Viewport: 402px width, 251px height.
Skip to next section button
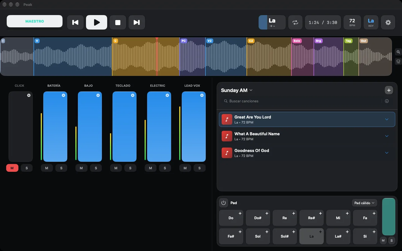(x=137, y=22)
